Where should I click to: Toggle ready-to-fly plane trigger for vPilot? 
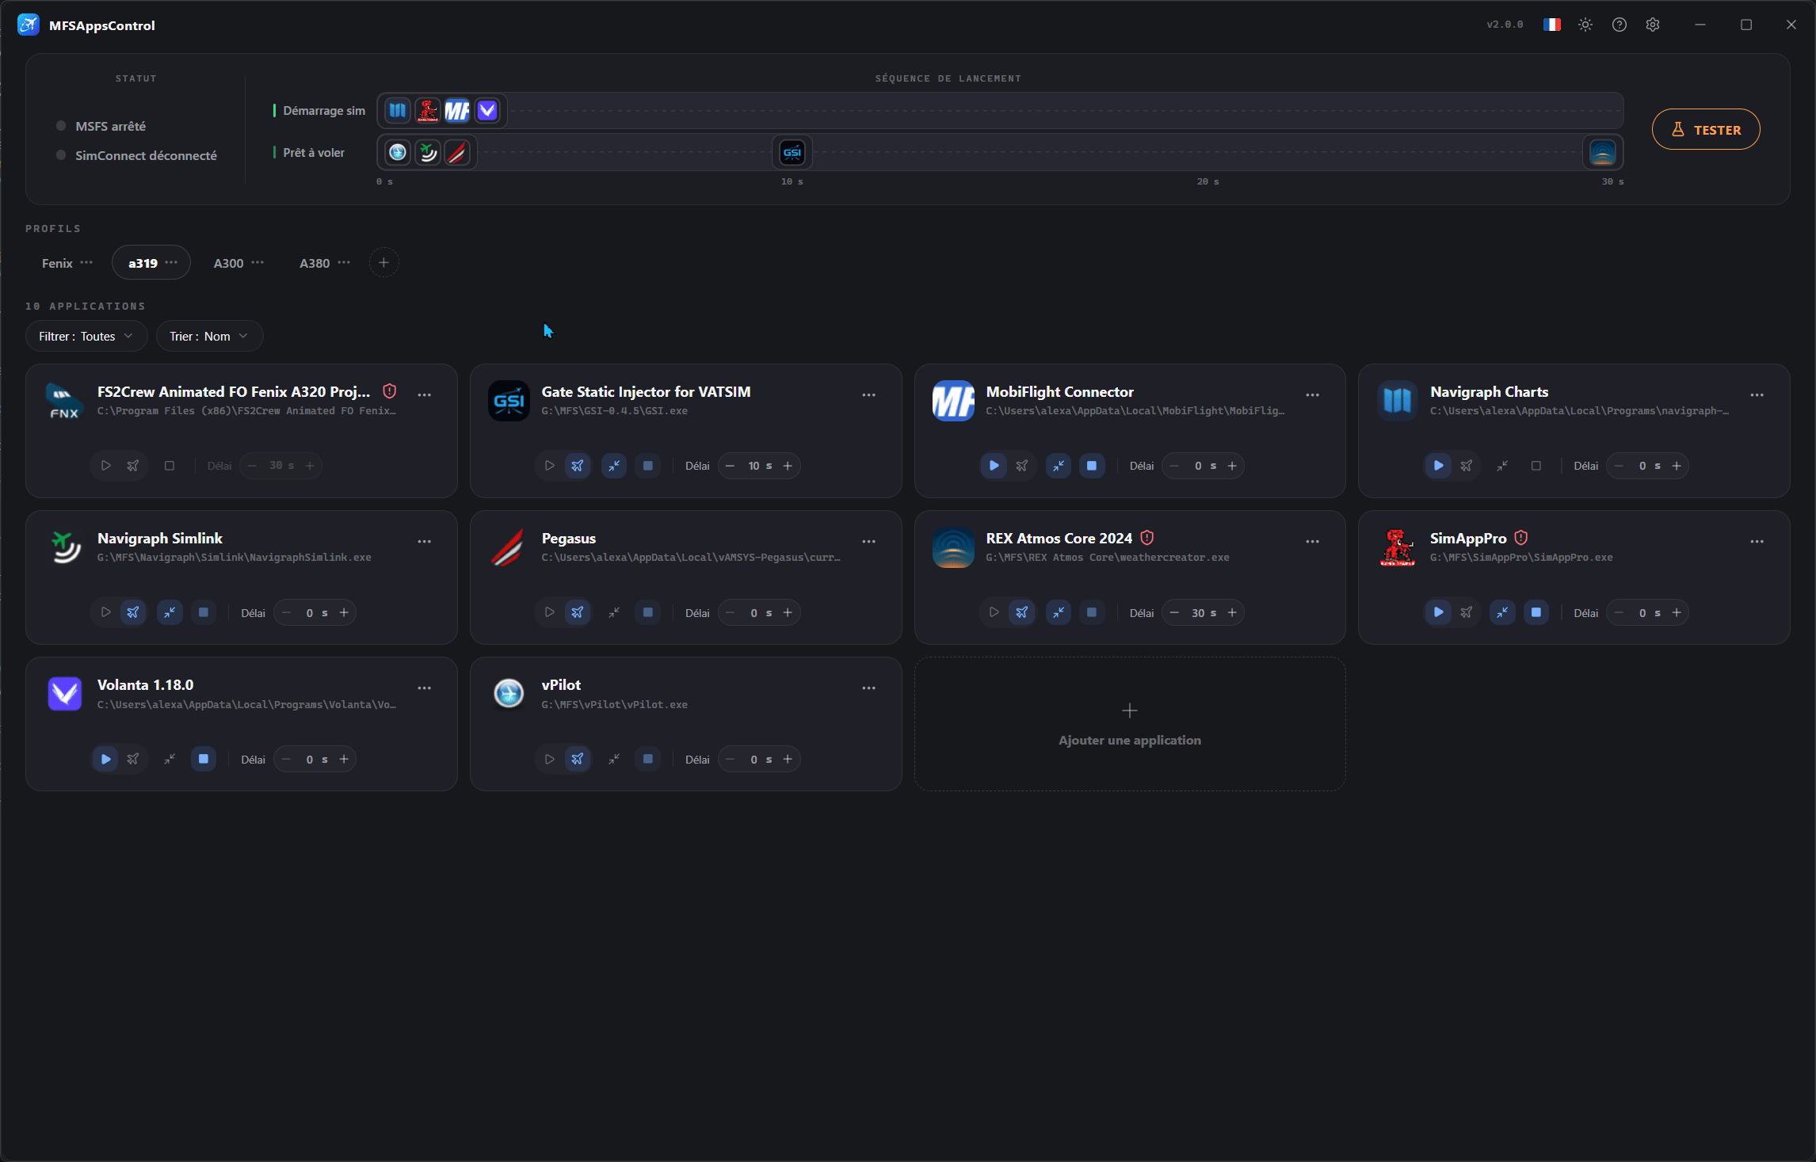point(578,759)
